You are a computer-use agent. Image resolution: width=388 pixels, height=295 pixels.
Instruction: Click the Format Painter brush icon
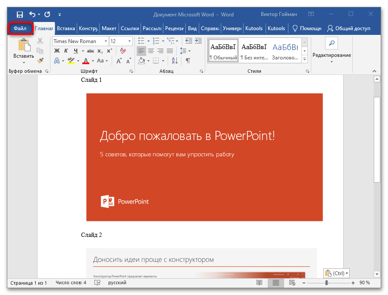(x=40, y=61)
